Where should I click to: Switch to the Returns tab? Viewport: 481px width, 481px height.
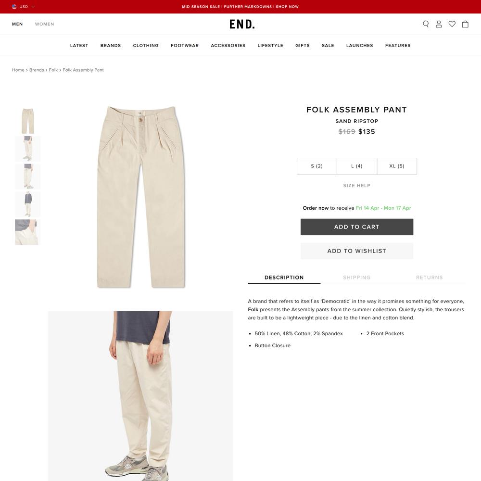[429, 278]
